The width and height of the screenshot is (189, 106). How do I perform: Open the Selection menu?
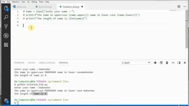(16, 2)
